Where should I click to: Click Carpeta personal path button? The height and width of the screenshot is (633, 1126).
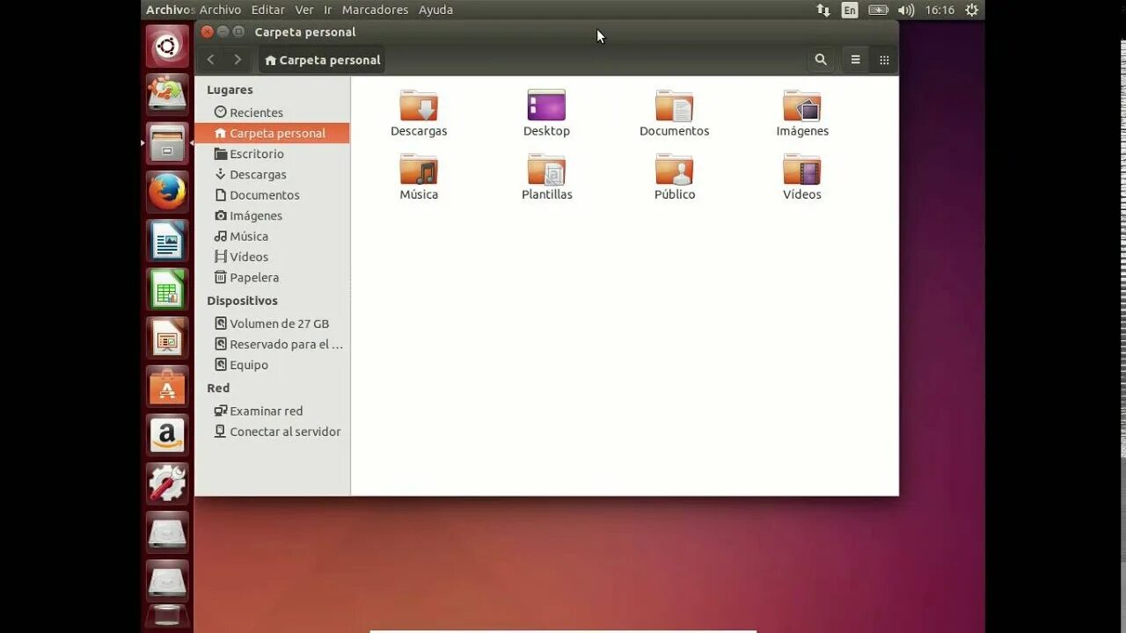[322, 60]
